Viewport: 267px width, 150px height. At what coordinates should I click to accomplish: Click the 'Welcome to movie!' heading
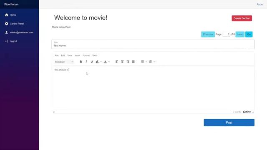coord(81,17)
